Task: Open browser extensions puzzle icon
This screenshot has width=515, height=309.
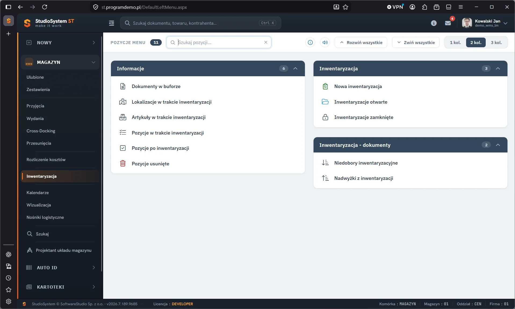Action: (424, 7)
